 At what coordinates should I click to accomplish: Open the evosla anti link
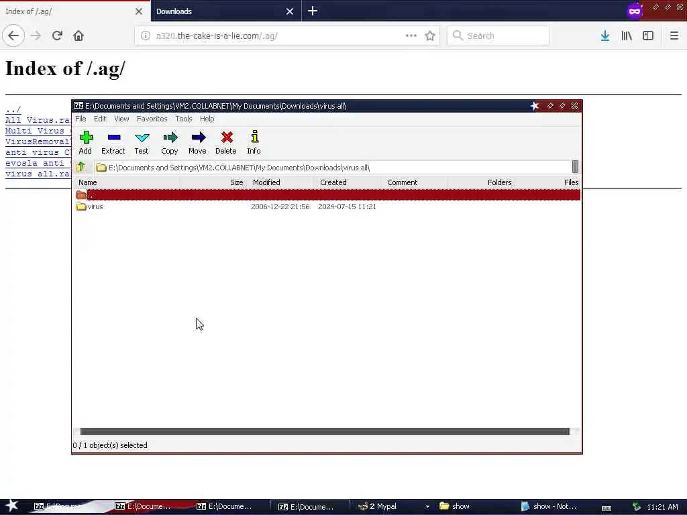coord(38,163)
